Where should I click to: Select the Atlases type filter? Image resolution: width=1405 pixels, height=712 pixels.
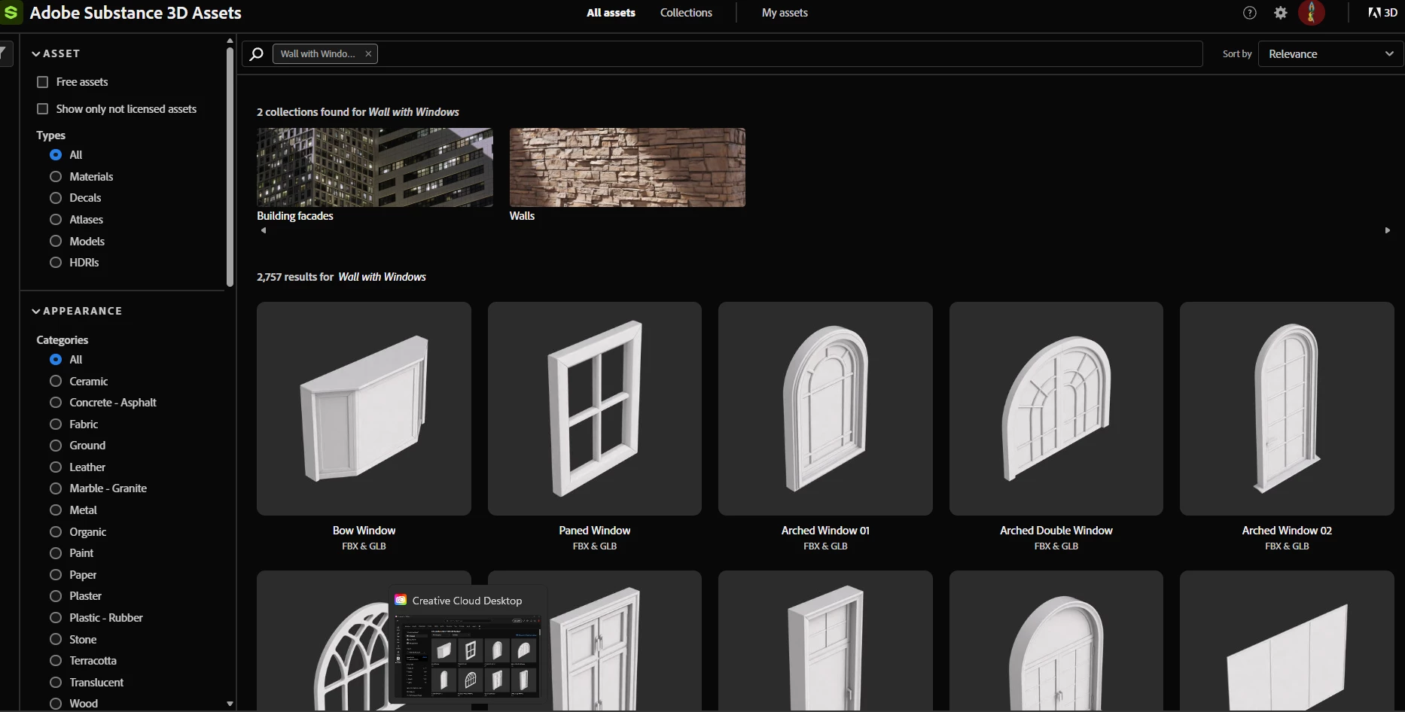56,220
